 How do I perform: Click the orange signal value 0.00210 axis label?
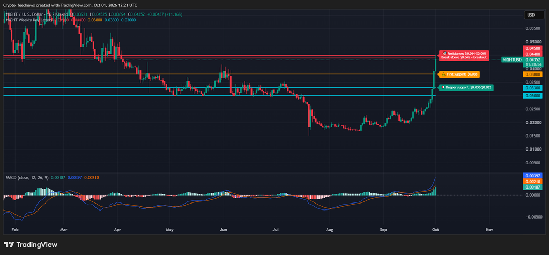click(x=532, y=182)
